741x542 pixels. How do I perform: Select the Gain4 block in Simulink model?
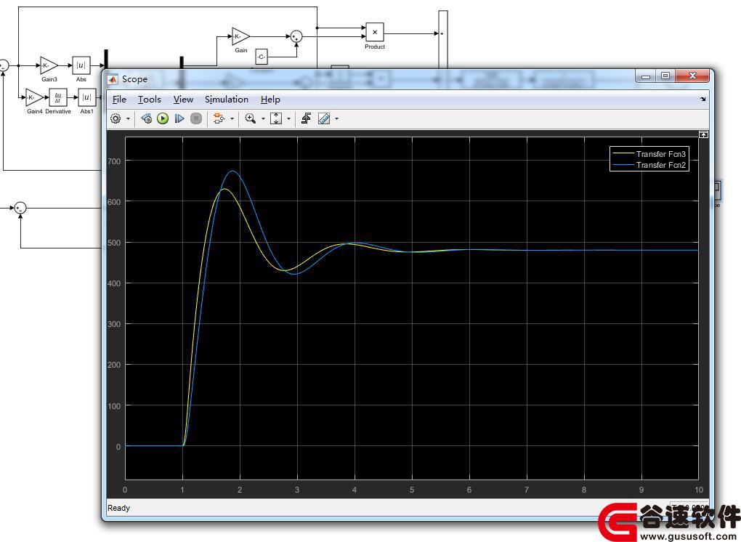(34, 97)
